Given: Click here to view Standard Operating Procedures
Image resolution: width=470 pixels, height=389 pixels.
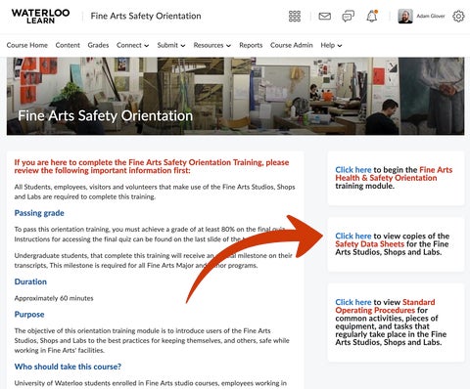Looking at the screenshot, I should point(353,302).
